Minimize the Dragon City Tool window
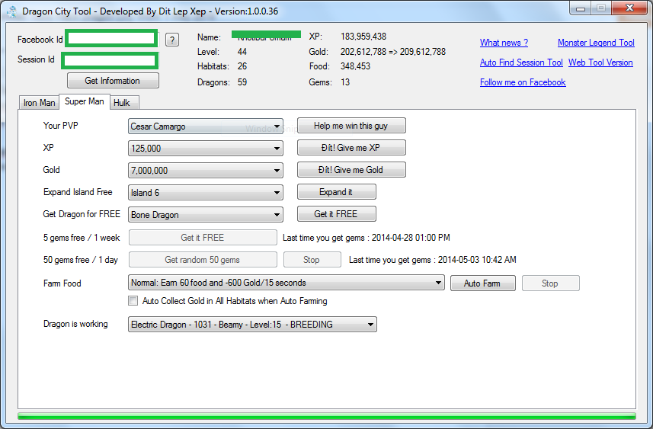This screenshot has height=429, width=653. pos(581,8)
